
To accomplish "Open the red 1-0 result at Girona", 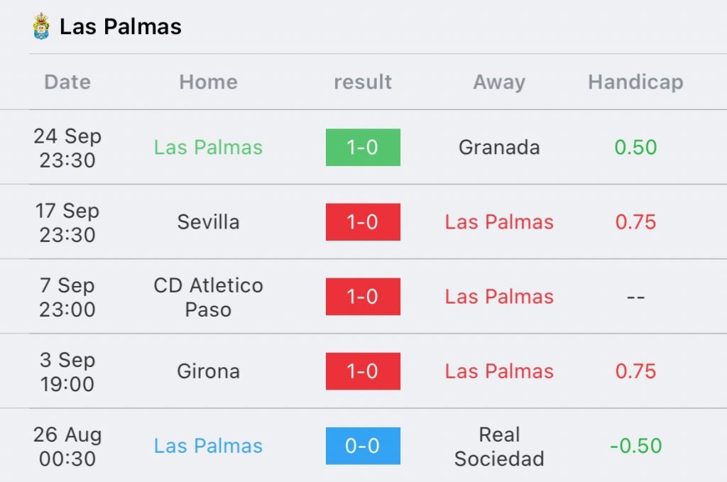I will point(363,371).
